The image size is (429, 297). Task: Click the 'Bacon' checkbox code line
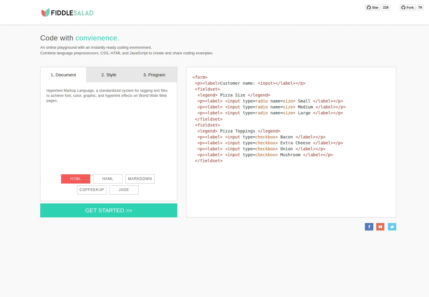coord(261,137)
